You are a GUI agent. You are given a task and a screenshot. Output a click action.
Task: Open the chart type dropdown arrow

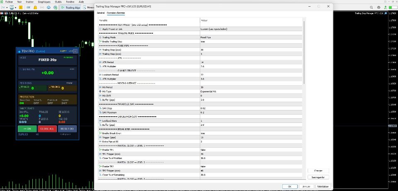[7, 7]
